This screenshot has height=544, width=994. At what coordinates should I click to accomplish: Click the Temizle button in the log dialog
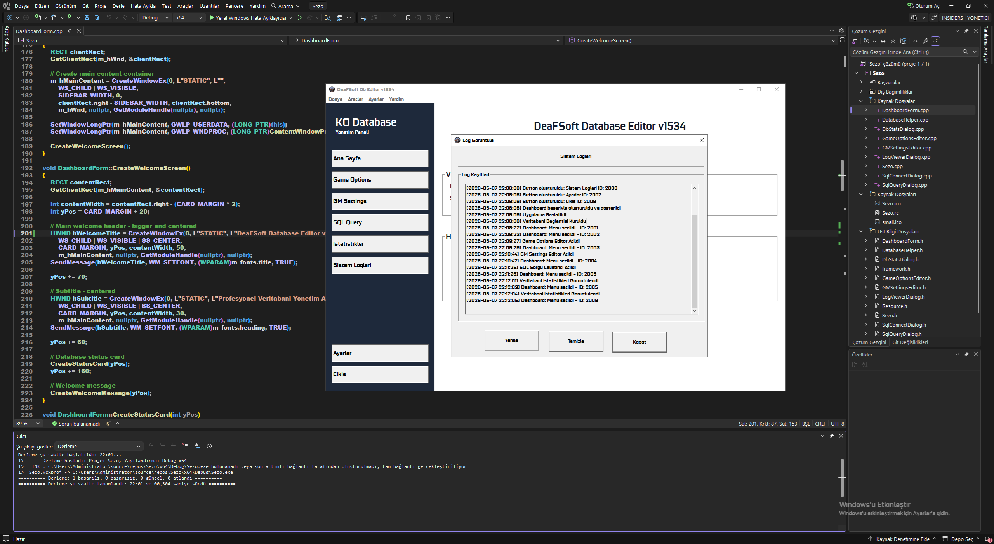(576, 341)
